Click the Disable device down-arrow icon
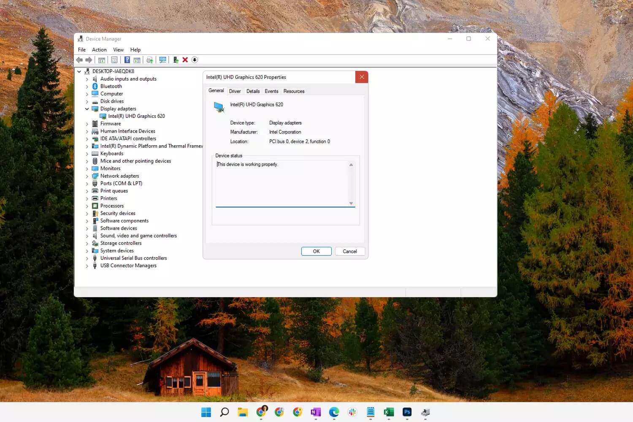Image resolution: width=633 pixels, height=422 pixels. [195, 60]
